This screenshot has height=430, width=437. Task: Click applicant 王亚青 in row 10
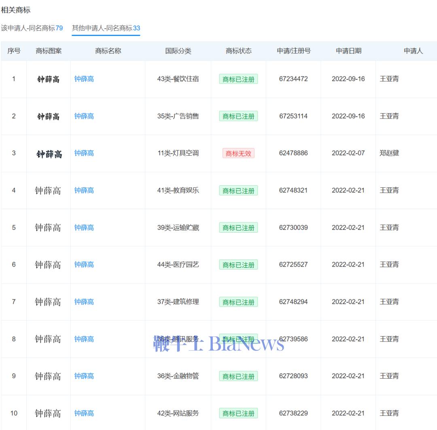pyautogui.click(x=389, y=413)
